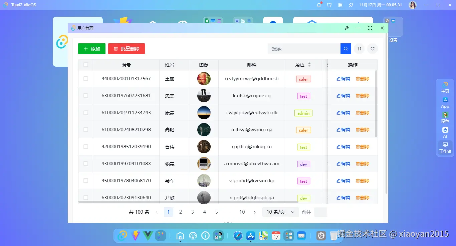The width and height of the screenshot is (456, 246).
Task: Refresh the user table with the reload icon
Action: point(372,49)
